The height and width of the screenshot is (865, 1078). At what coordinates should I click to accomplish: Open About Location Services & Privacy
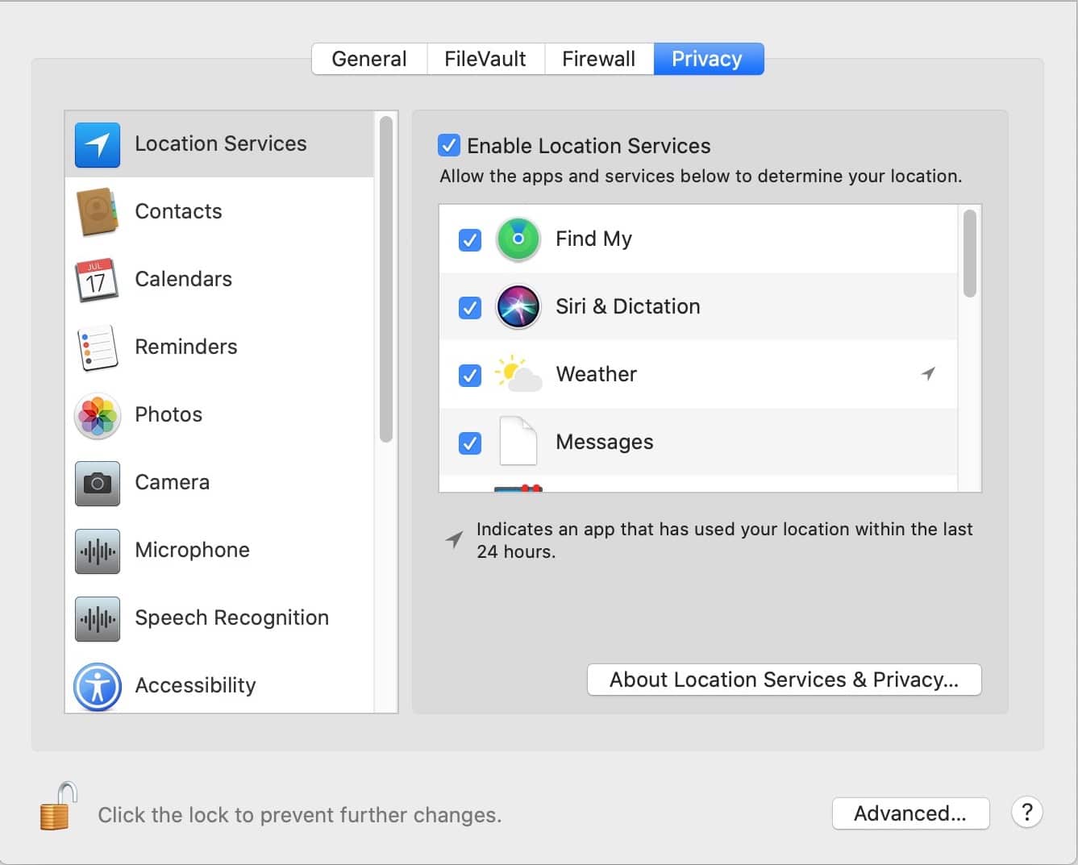[x=785, y=680]
